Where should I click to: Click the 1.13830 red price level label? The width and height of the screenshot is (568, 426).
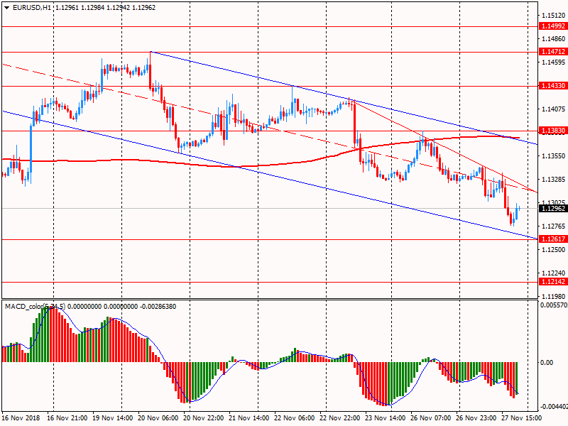click(x=552, y=131)
